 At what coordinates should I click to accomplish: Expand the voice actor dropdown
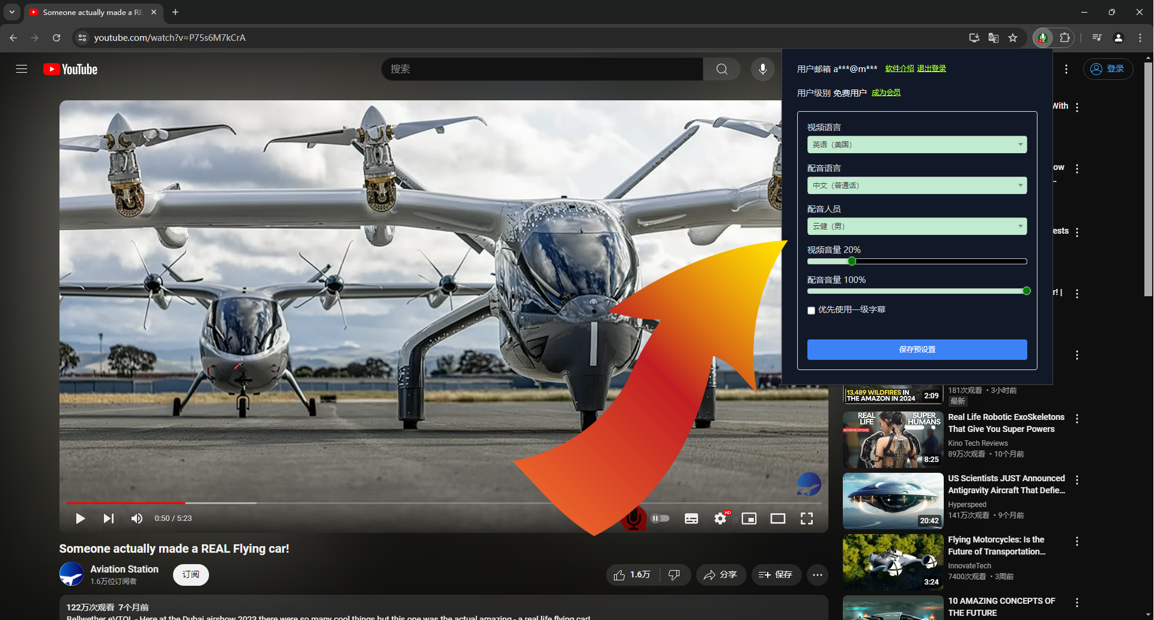[916, 226]
